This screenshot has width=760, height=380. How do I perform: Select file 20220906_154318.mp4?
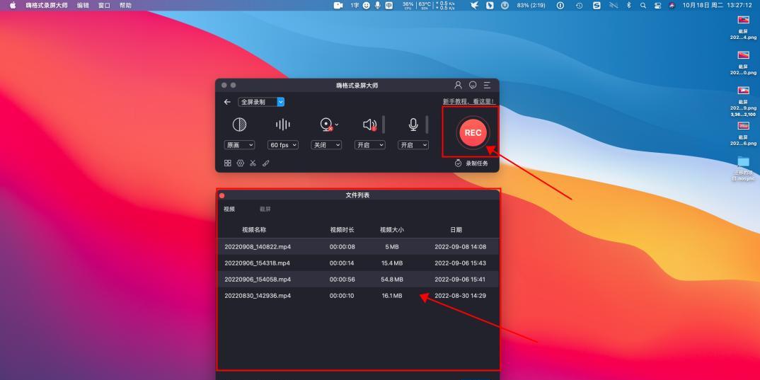point(358,263)
